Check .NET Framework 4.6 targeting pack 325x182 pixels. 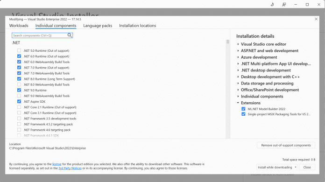(x=19, y=130)
